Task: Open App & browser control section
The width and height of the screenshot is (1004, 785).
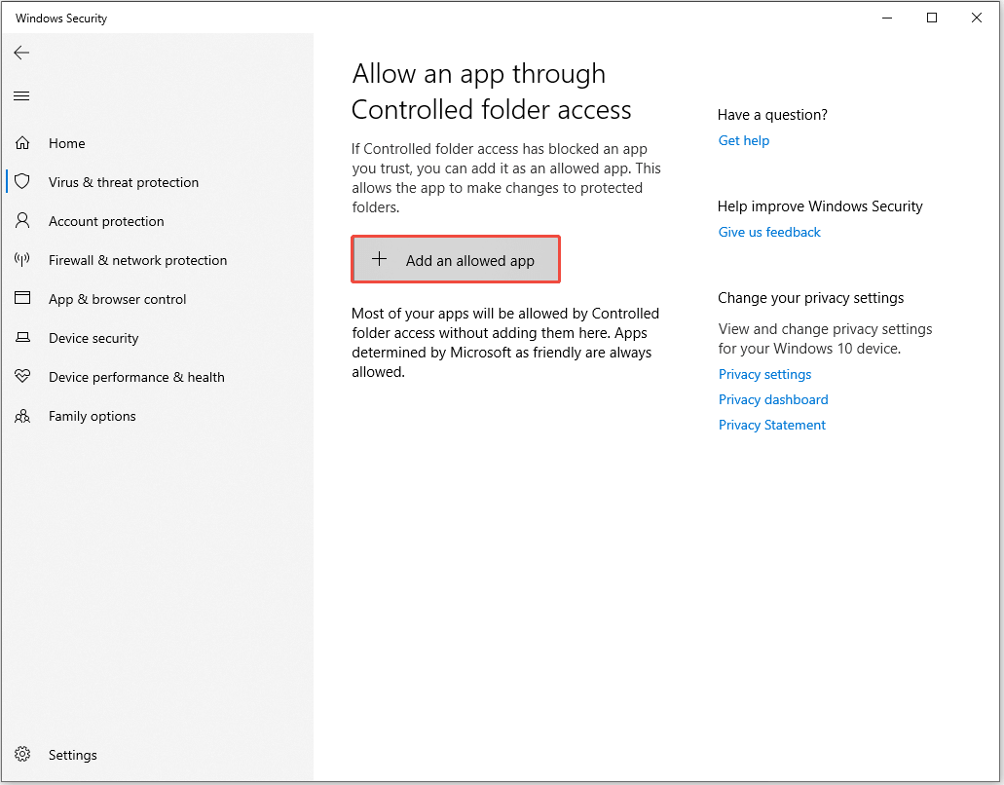Action: pyautogui.click(x=117, y=299)
